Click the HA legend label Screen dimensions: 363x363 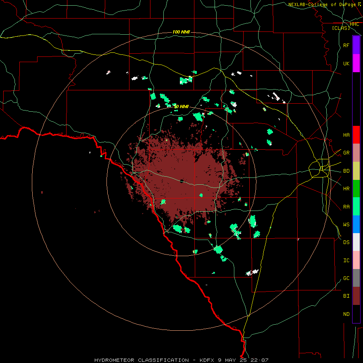tap(346, 135)
